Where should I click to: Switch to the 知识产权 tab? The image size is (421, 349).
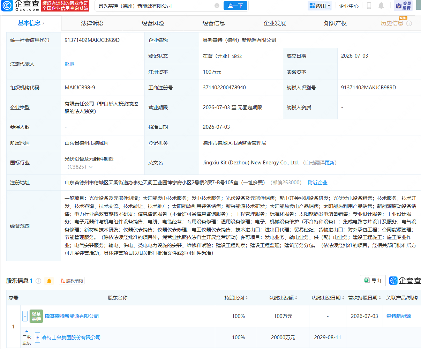tap(335, 23)
